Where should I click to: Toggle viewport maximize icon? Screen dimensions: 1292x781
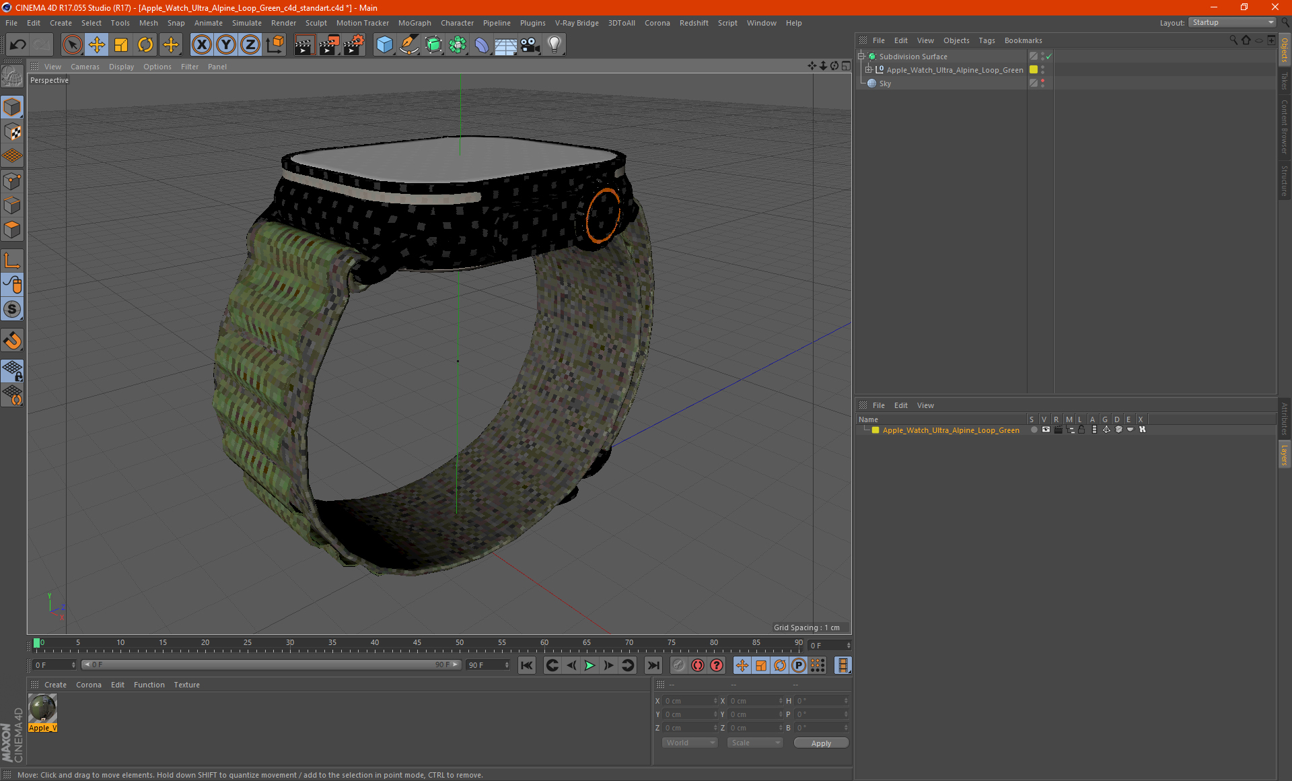[x=846, y=66]
